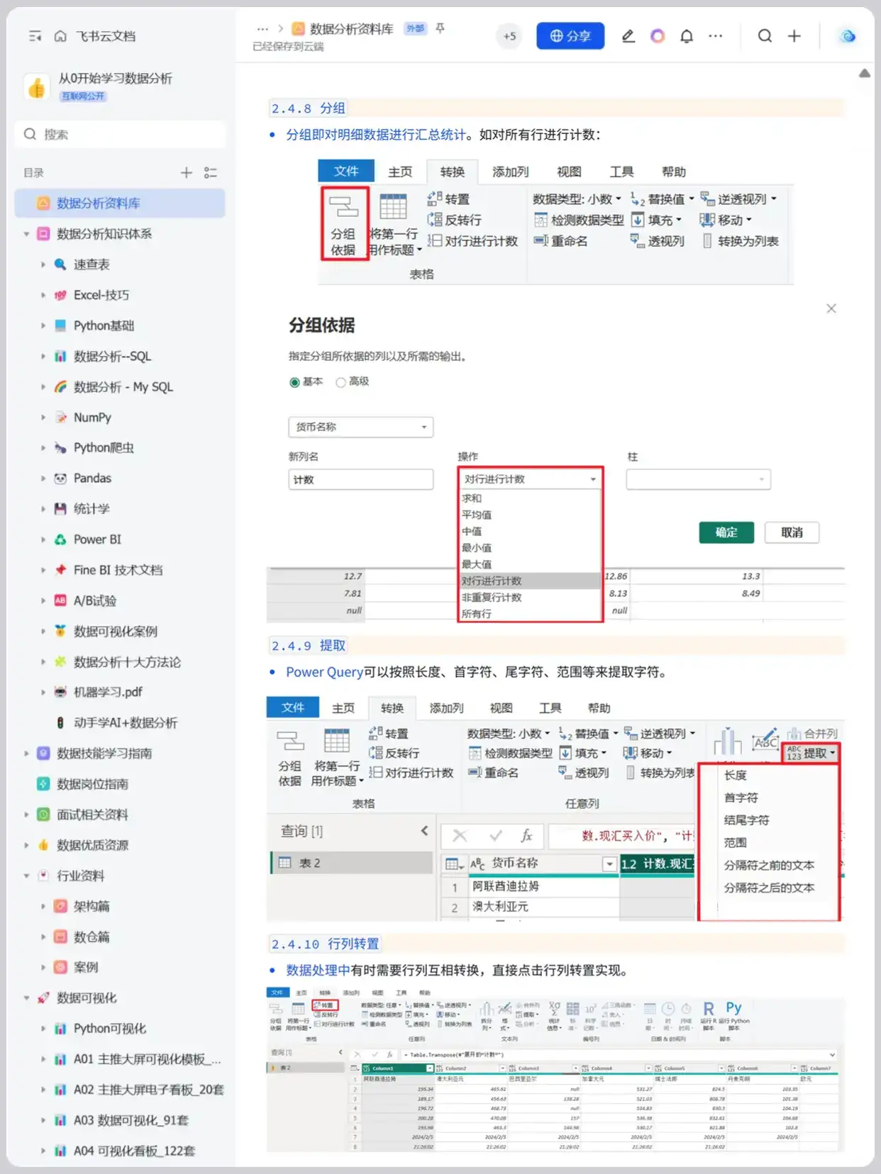This screenshot has height=1174, width=881.
Task: Pin the document using pin icon
Action: 440,28
